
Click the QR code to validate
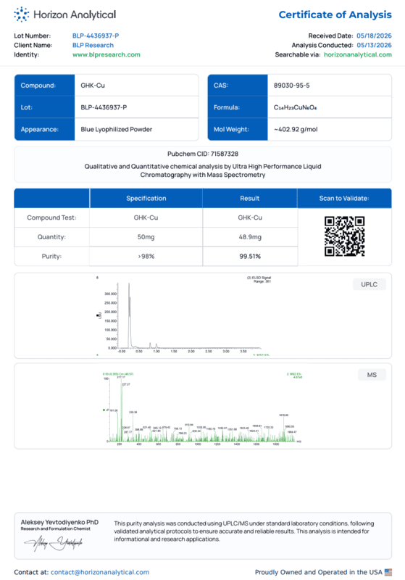pos(344,236)
